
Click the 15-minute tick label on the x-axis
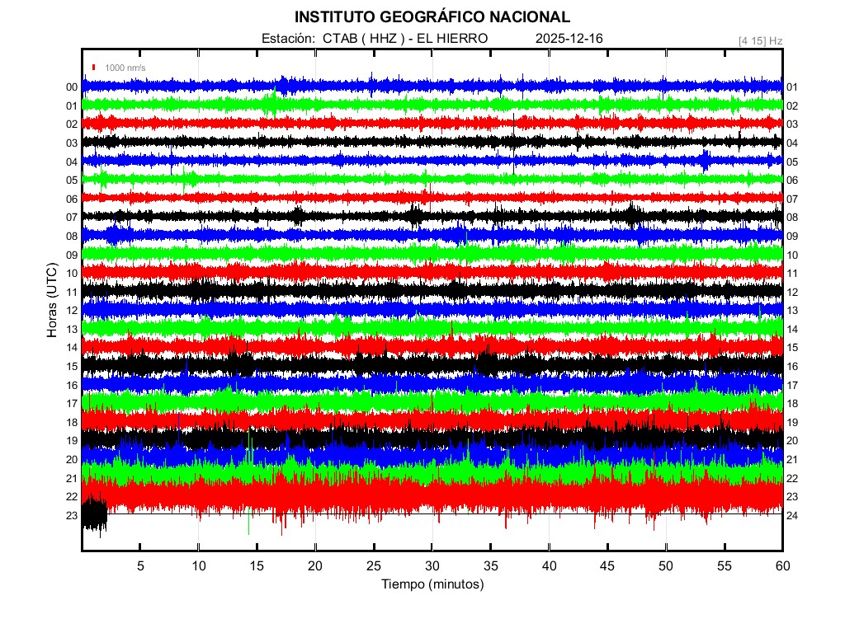click(x=257, y=566)
